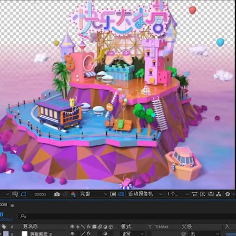Take a snapshot with the camera icon
This screenshot has height=236, width=236.
[x=57, y=194]
